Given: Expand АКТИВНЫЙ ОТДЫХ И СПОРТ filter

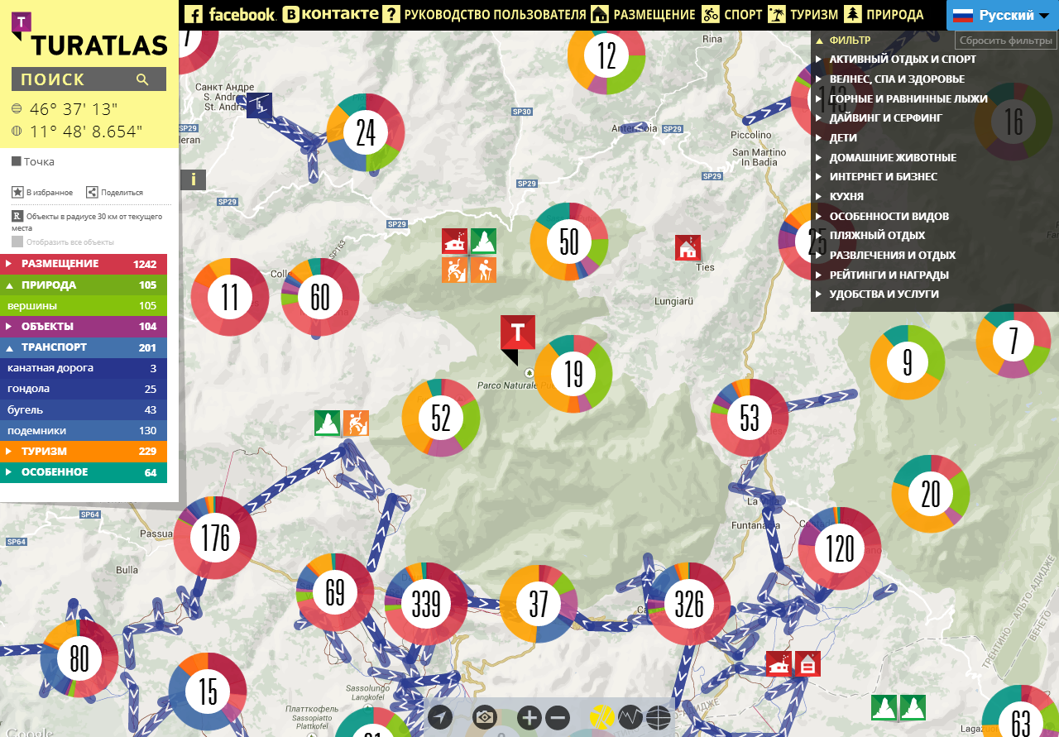Looking at the screenshot, I should pos(903,60).
